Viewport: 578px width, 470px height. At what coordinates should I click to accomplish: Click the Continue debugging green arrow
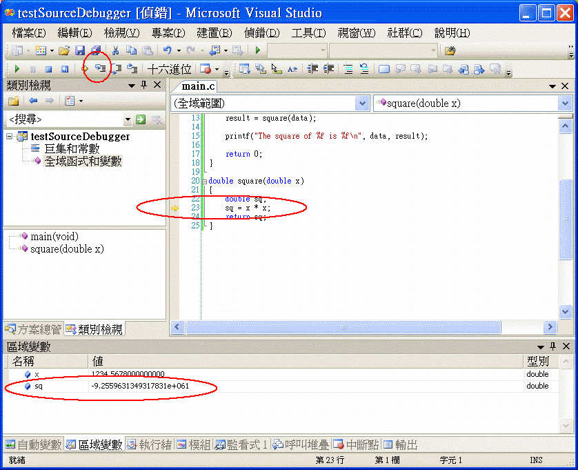tap(17, 69)
